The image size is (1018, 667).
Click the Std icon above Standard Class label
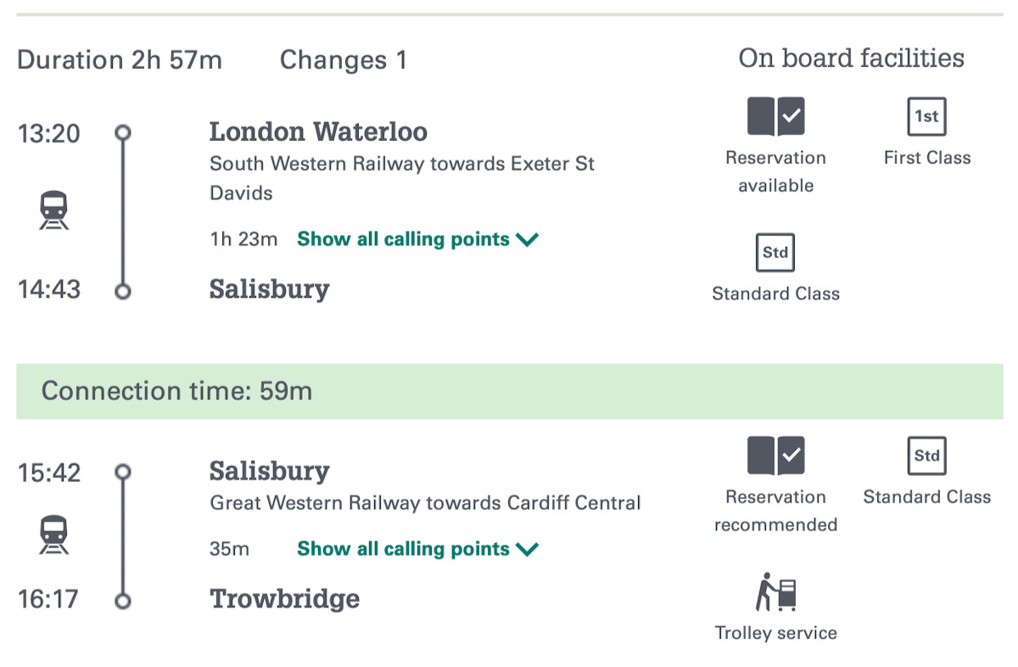coord(775,252)
